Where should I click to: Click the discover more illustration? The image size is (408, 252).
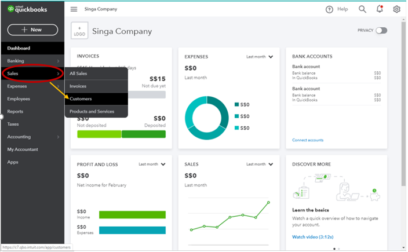(336, 188)
